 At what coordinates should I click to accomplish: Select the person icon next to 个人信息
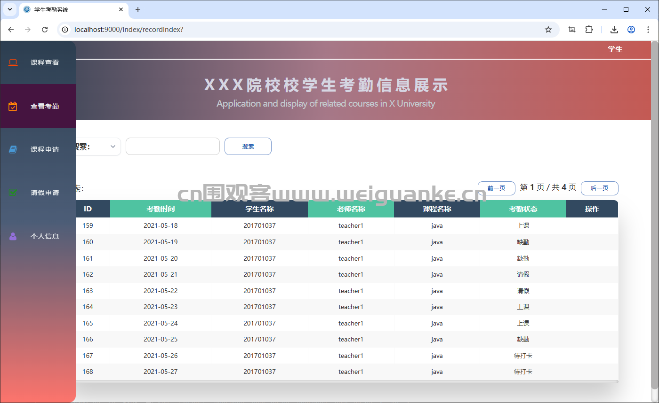click(x=13, y=236)
